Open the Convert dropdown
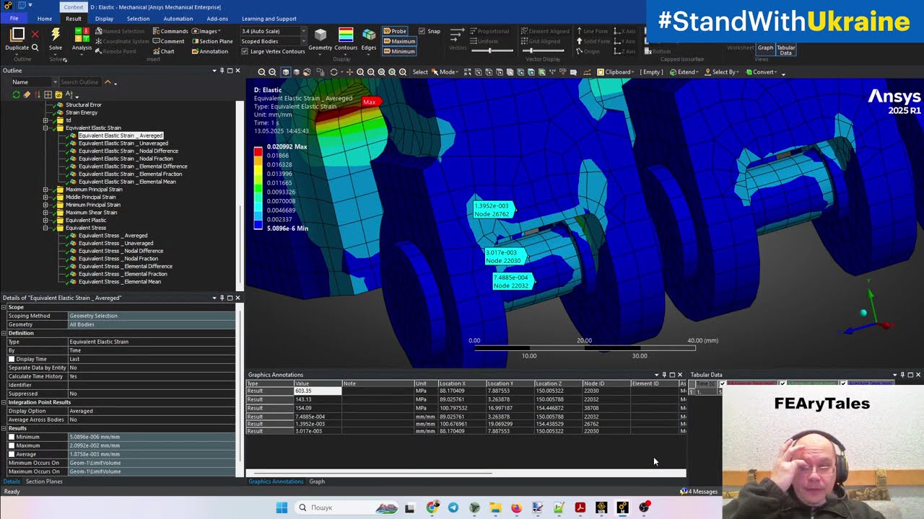This screenshot has height=519, width=924. pos(762,72)
